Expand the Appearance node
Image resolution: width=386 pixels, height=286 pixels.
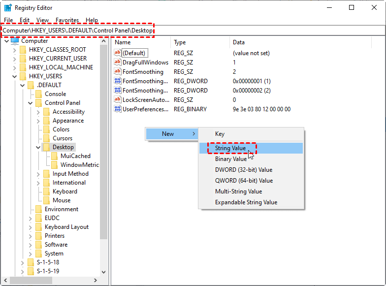click(38, 121)
